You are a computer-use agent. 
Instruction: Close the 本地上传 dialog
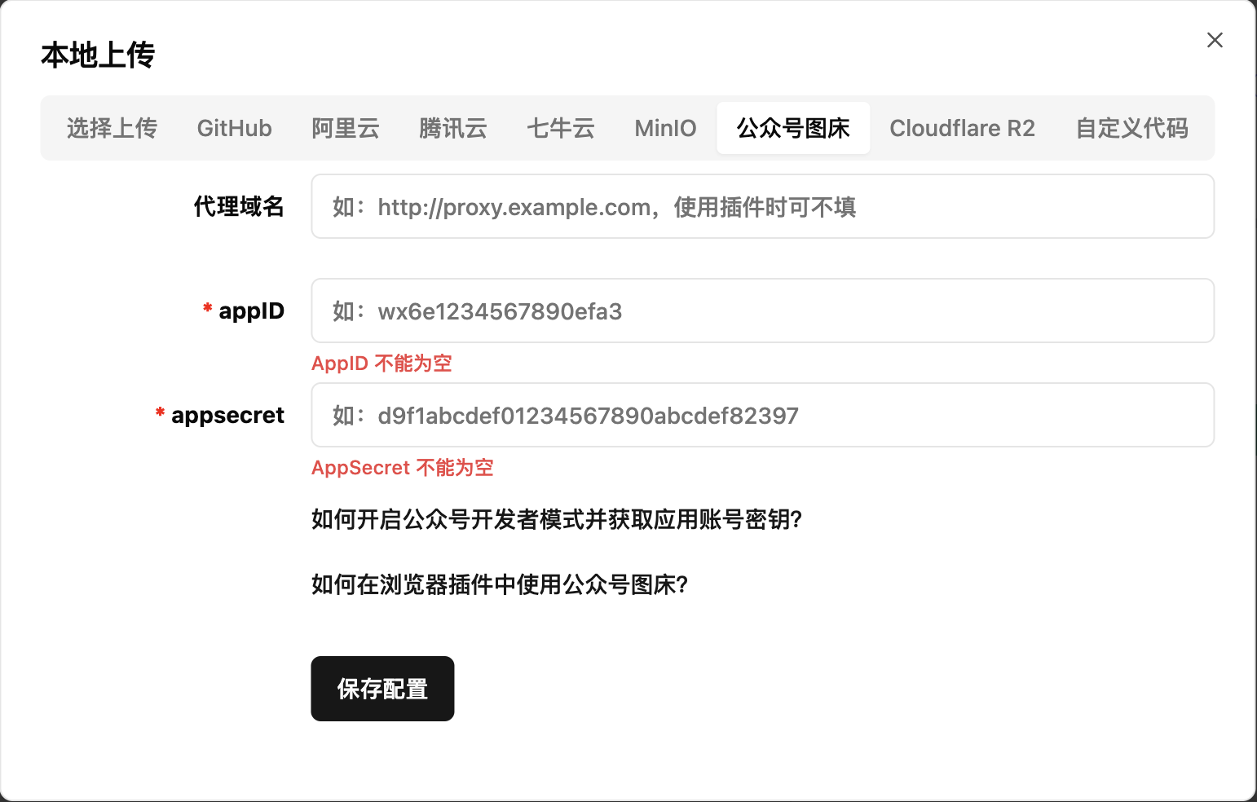point(1215,40)
